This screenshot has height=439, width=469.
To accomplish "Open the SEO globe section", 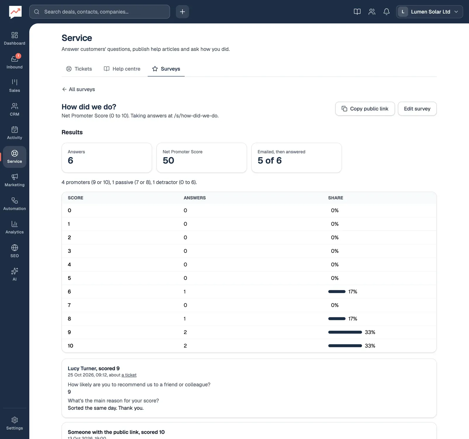I will click(15, 251).
